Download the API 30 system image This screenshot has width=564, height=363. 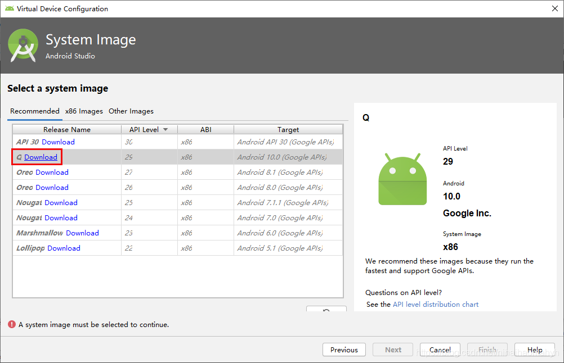pyautogui.click(x=58, y=142)
